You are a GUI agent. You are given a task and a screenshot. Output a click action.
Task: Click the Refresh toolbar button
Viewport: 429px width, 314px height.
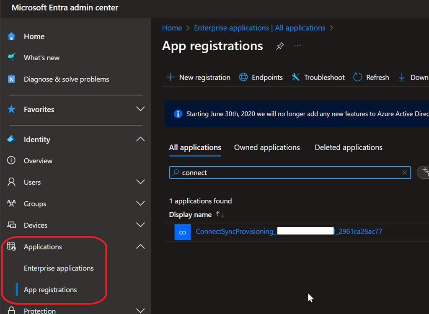pyautogui.click(x=371, y=77)
